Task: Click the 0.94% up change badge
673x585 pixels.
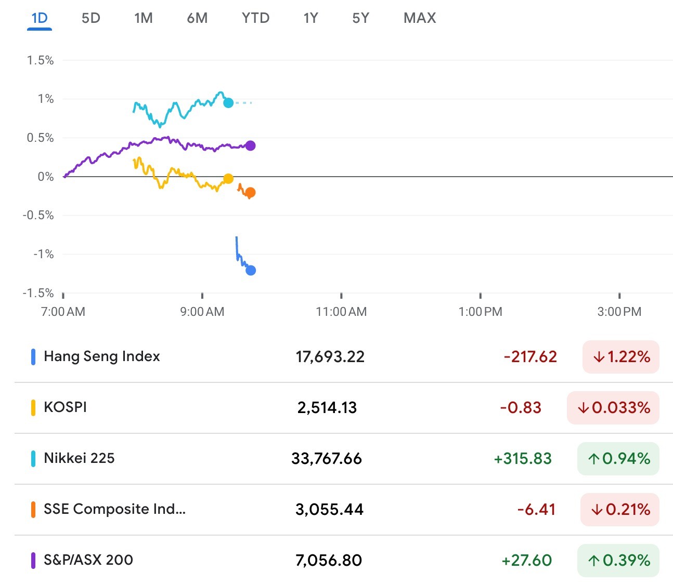Action: (x=618, y=459)
